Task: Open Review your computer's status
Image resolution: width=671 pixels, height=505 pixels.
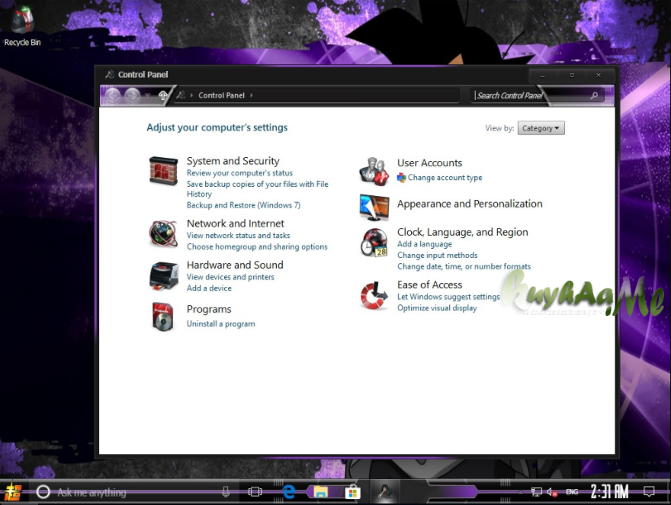Action: [x=239, y=173]
